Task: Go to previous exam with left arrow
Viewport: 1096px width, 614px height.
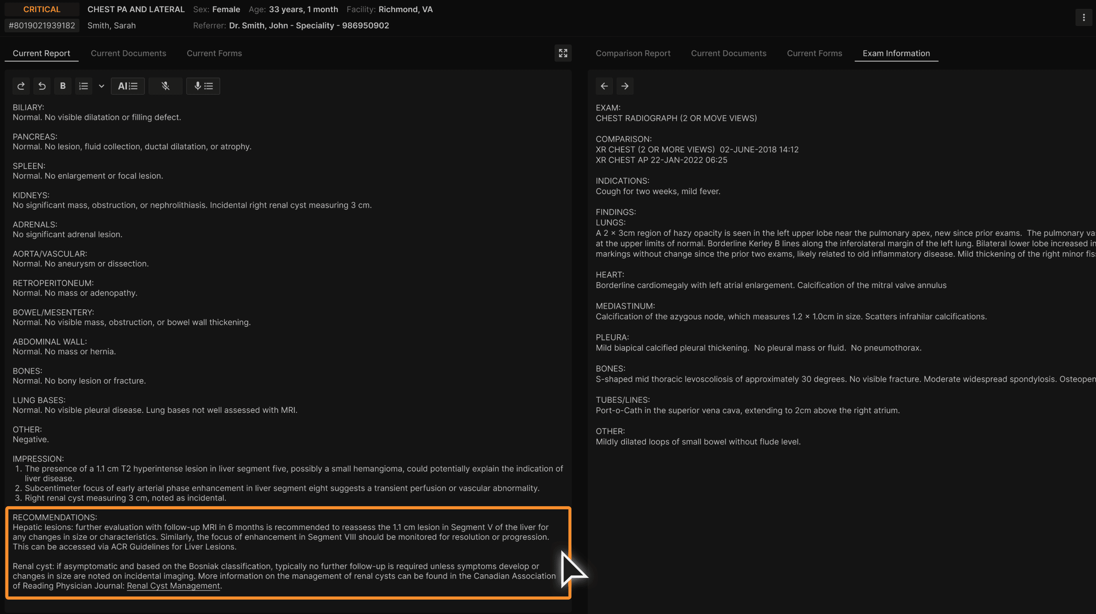Action: click(x=604, y=86)
